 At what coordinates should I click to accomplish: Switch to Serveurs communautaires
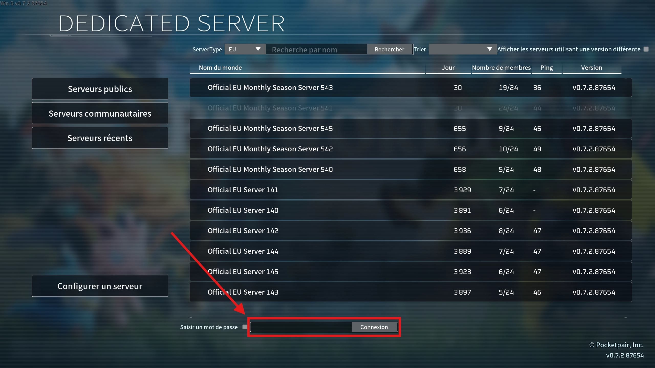click(100, 113)
